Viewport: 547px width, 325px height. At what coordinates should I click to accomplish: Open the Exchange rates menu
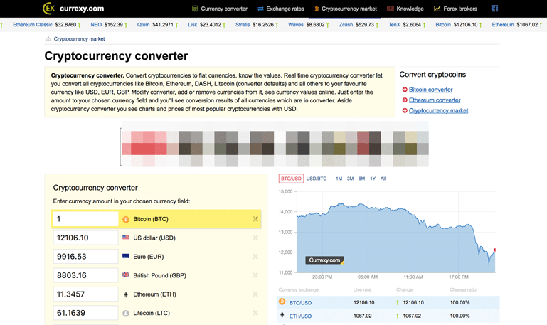click(x=281, y=9)
